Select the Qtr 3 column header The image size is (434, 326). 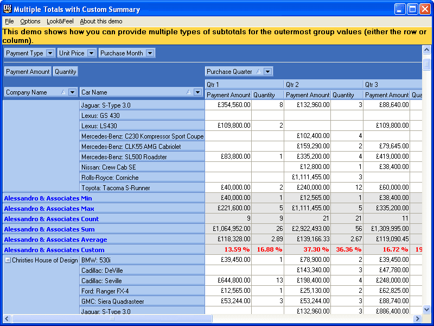(x=392, y=85)
